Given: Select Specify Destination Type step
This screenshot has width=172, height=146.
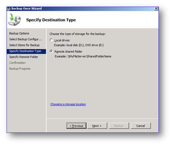Looking at the screenshot, I should tap(26, 52).
